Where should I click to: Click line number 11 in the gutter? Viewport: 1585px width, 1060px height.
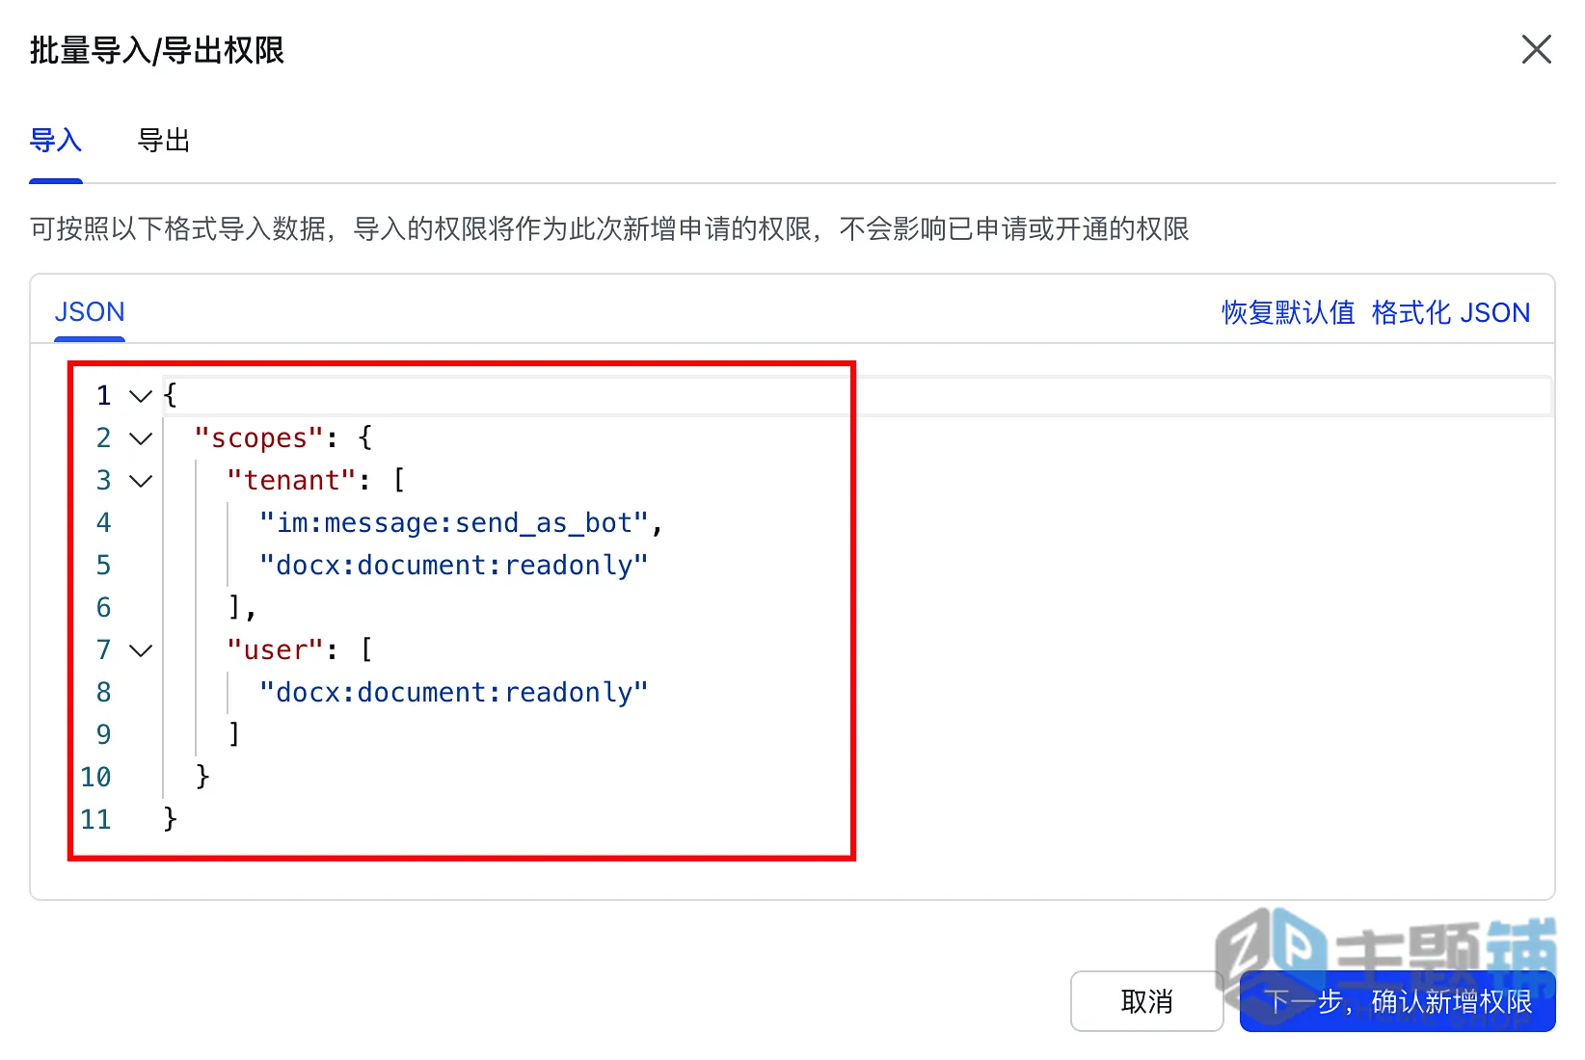(95, 820)
